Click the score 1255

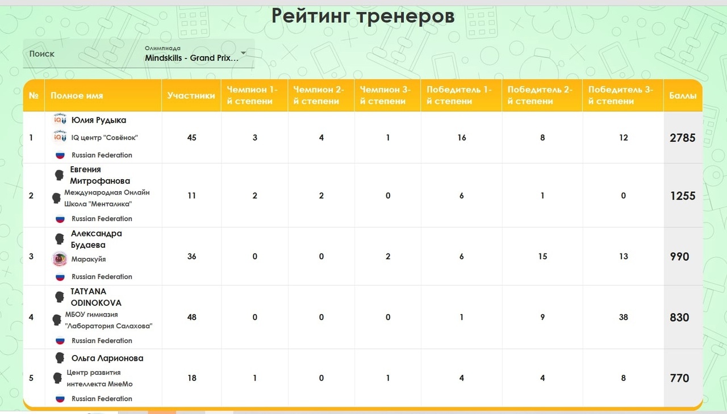683,196
